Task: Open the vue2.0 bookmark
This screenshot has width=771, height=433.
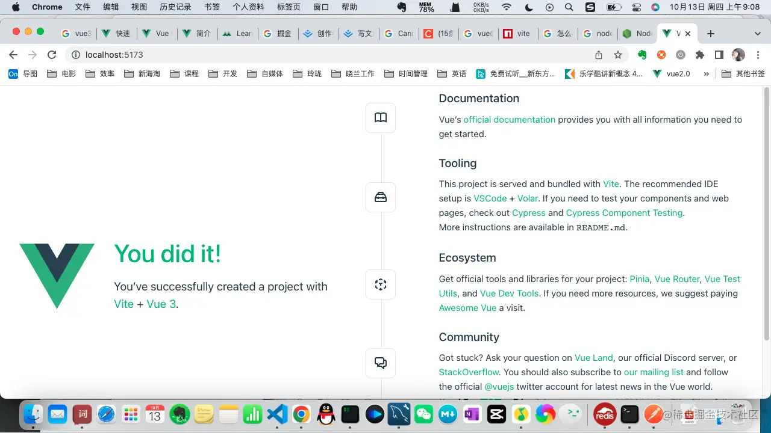Action: 672,74
